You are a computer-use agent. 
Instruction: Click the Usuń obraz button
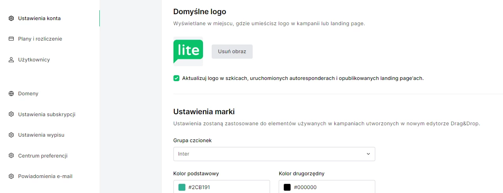[x=232, y=52]
